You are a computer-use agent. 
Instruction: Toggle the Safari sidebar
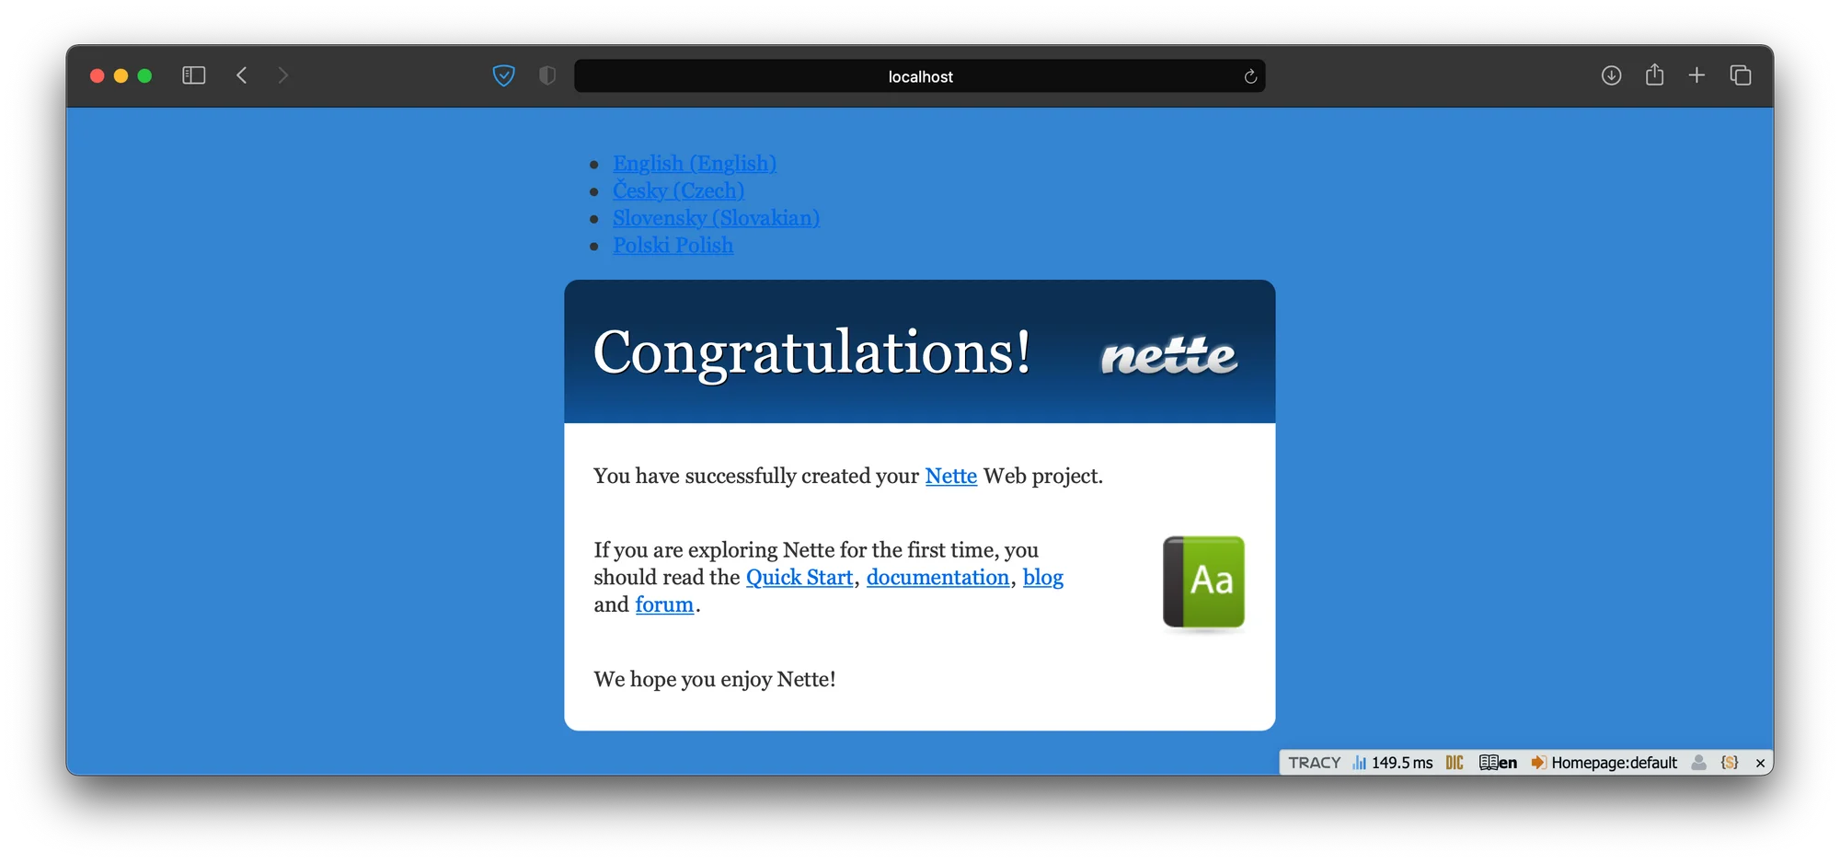(193, 75)
